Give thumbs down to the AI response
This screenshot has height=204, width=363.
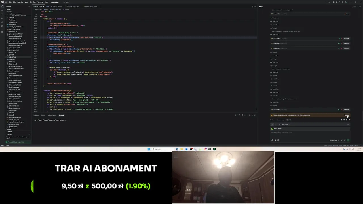coord(344,120)
